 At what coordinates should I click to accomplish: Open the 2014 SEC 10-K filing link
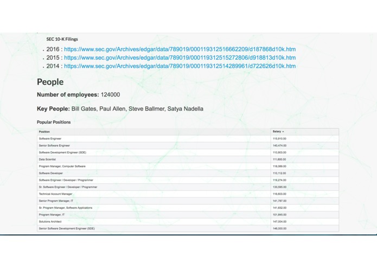180,66
